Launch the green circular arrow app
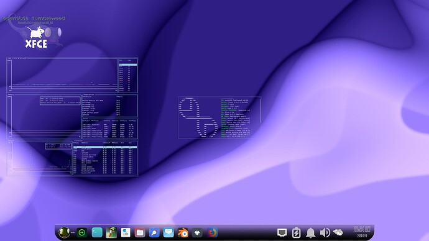 click(82, 233)
